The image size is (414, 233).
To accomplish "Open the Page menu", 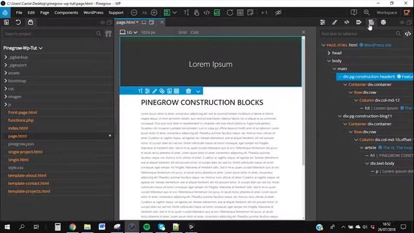I will click(x=45, y=12).
